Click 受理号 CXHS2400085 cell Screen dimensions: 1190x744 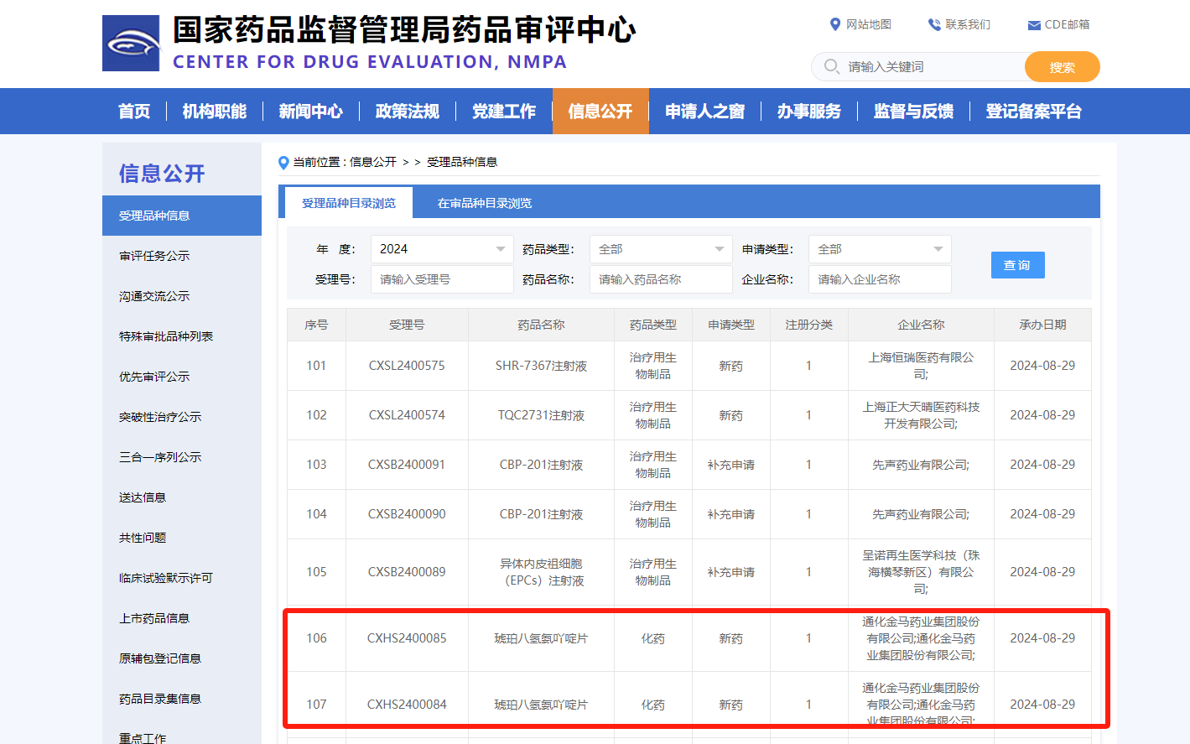tap(407, 638)
